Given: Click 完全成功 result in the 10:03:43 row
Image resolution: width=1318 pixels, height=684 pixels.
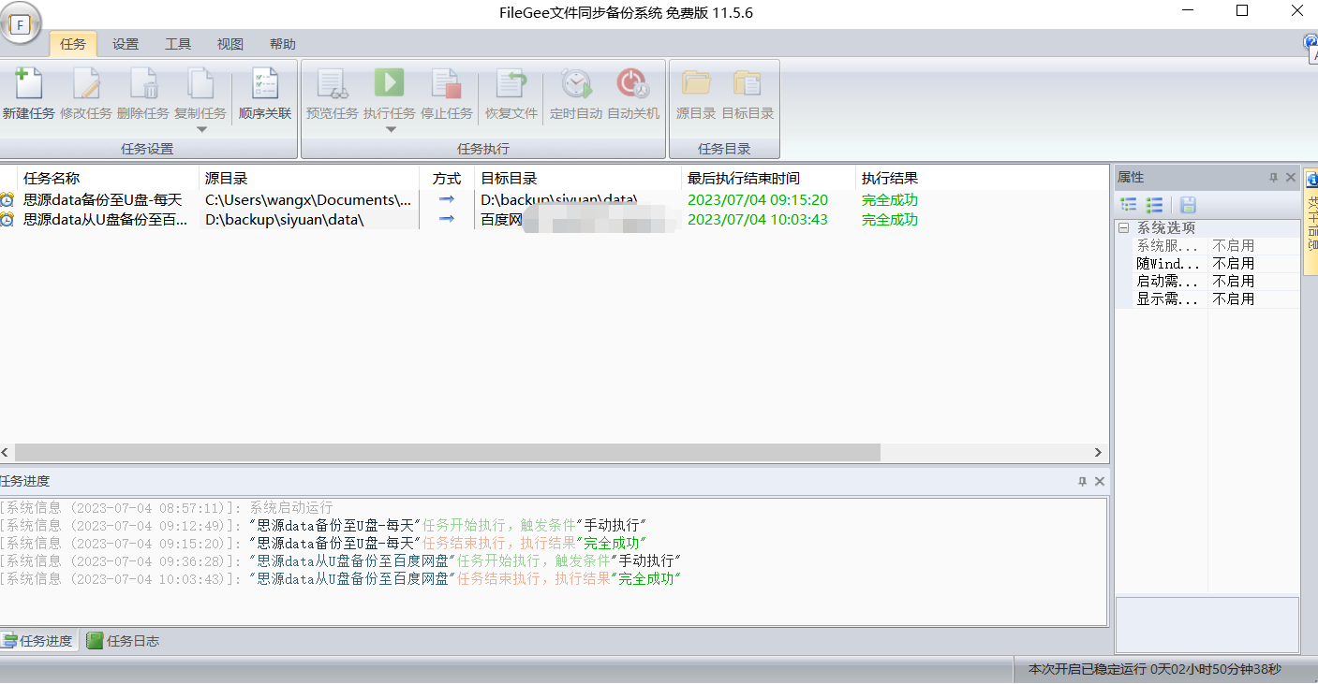Looking at the screenshot, I should 890,220.
